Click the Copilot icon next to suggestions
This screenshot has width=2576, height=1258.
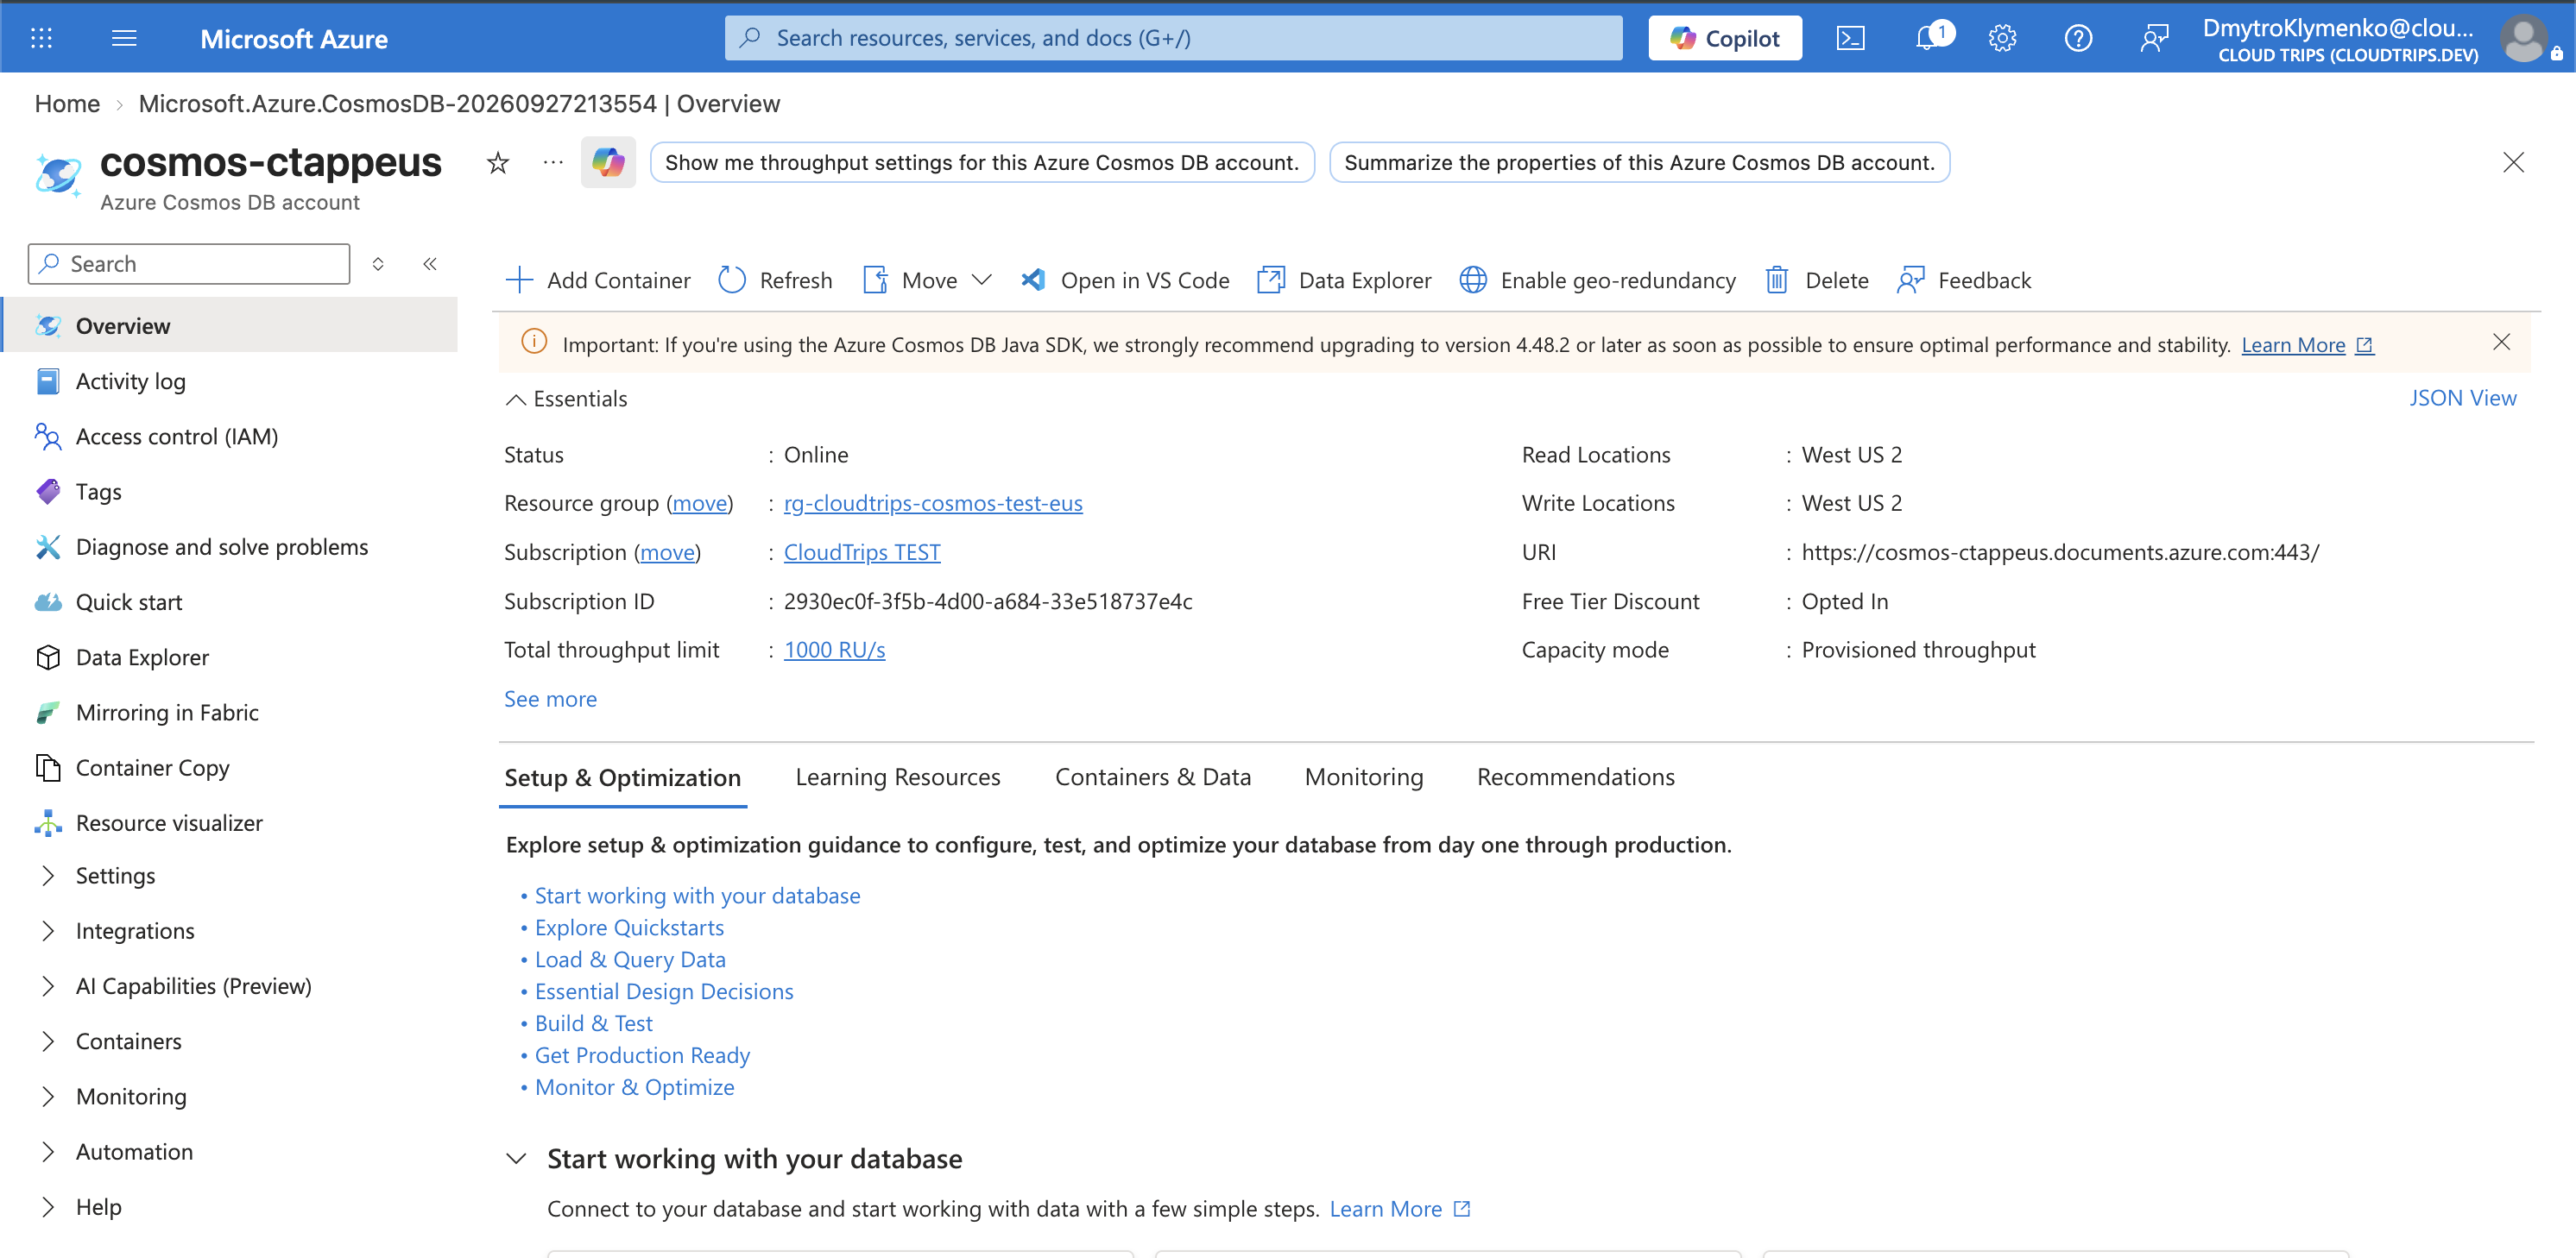click(x=608, y=162)
